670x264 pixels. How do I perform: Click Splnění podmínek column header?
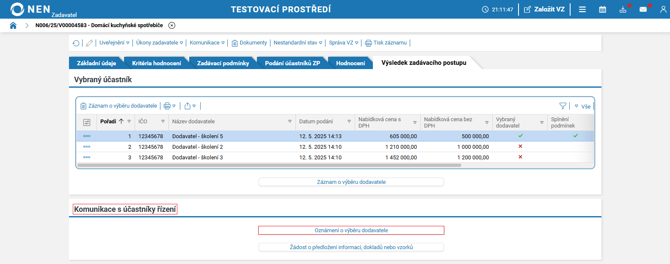[x=563, y=122]
